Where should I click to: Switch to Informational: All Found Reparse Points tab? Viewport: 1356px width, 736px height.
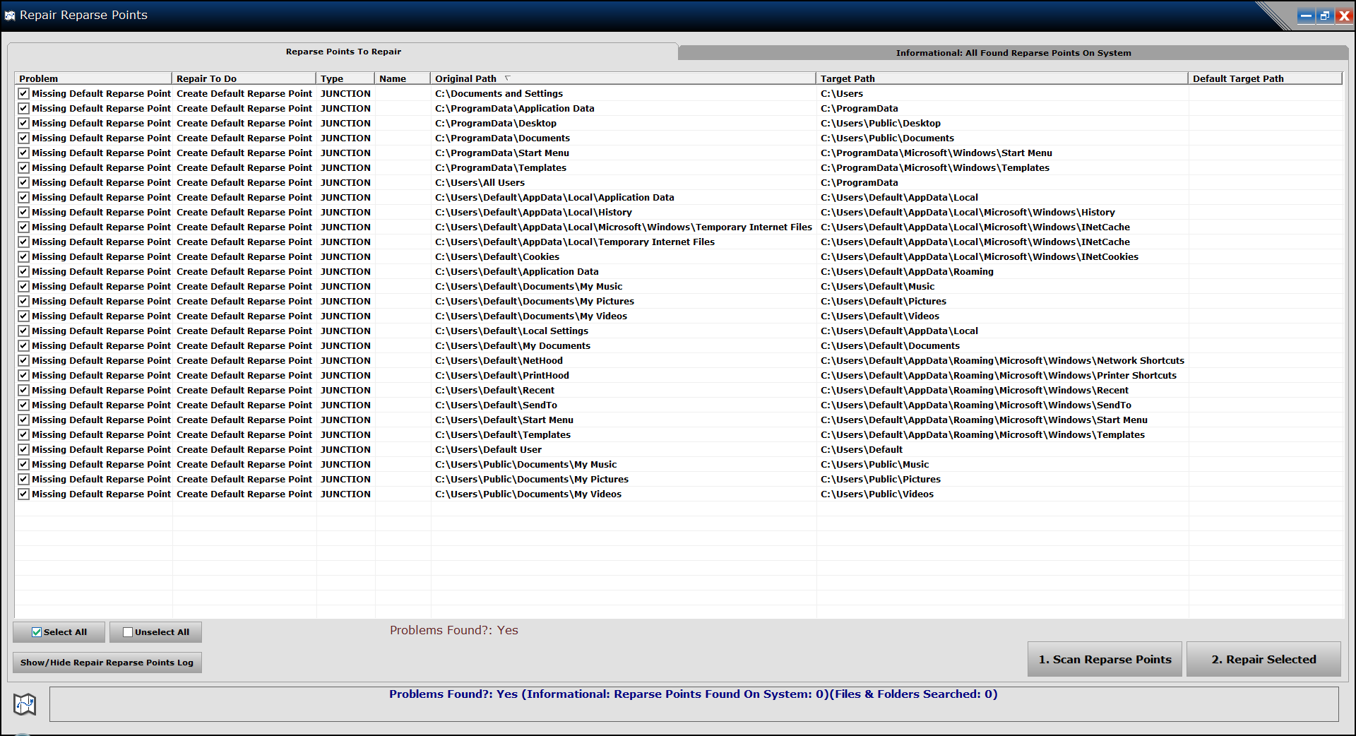click(x=1013, y=53)
